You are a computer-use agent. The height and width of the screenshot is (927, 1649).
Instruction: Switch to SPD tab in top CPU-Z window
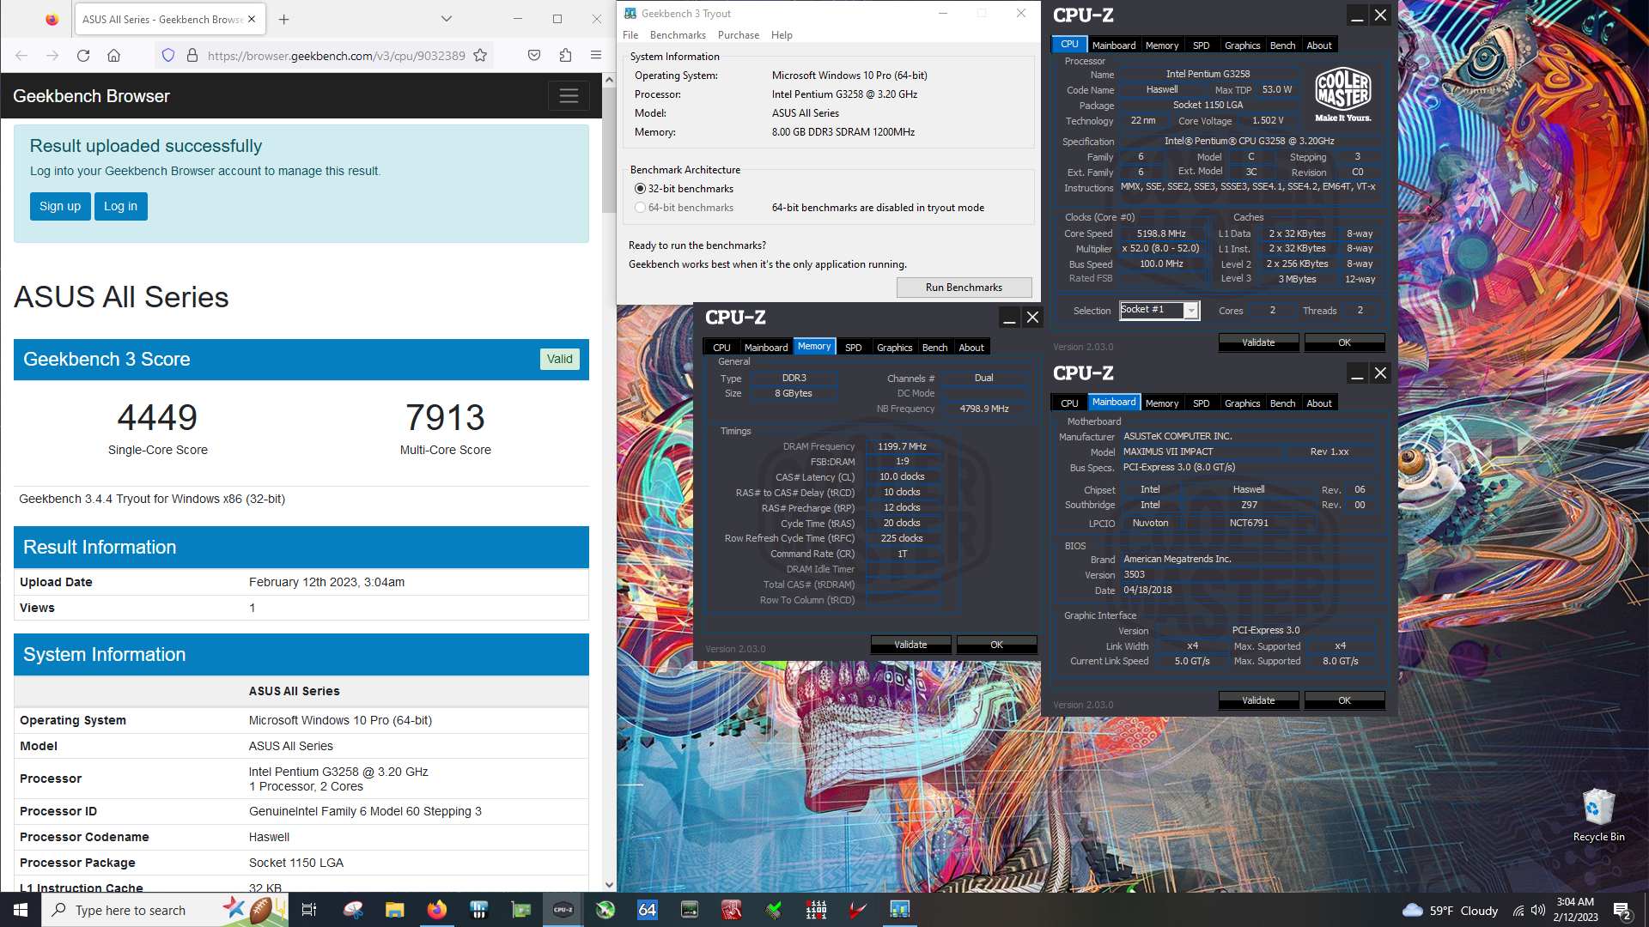(1201, 45)
